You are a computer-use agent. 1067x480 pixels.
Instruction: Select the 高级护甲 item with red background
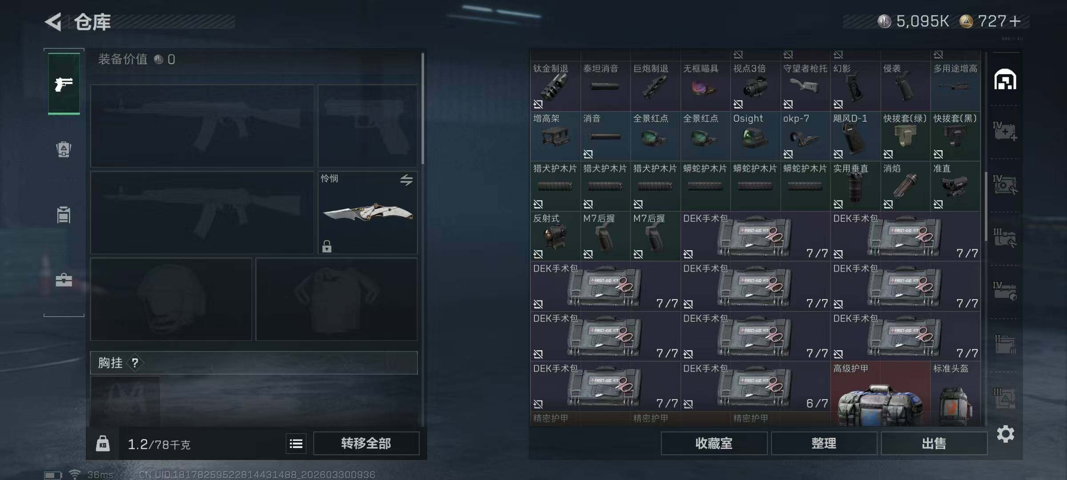coord(880,394)
